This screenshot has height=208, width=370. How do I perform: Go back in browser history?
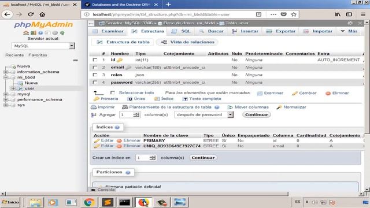pyautogui.click(x=7, y=14)
